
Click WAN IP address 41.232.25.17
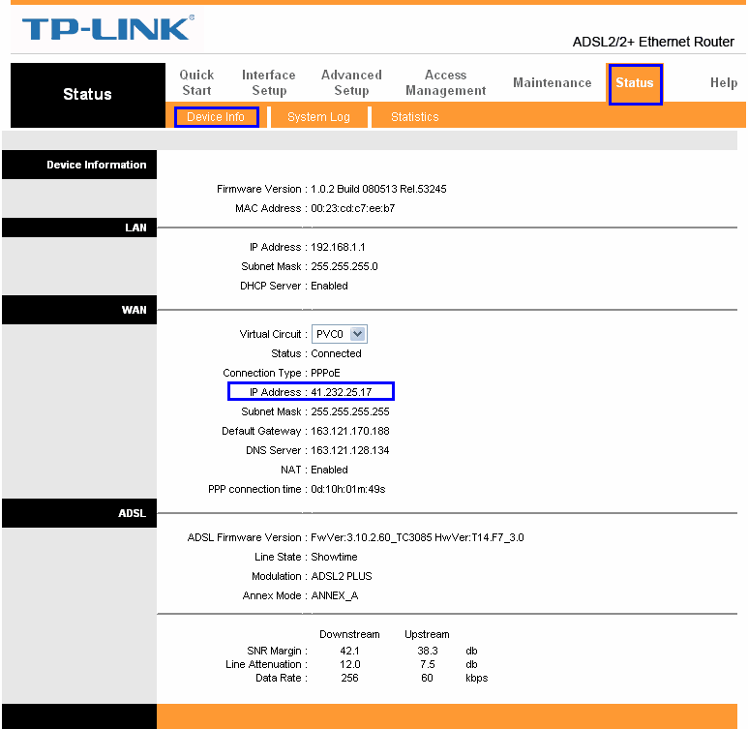(x=341, y=392)
